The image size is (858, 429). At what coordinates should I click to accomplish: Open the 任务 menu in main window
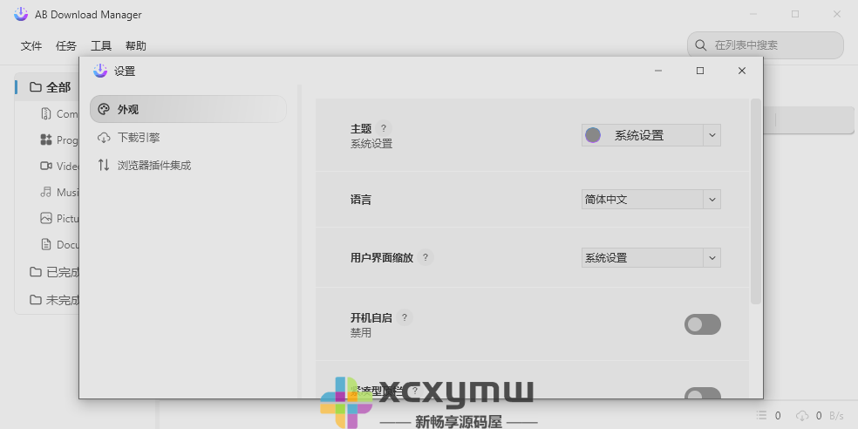point(66,46)
